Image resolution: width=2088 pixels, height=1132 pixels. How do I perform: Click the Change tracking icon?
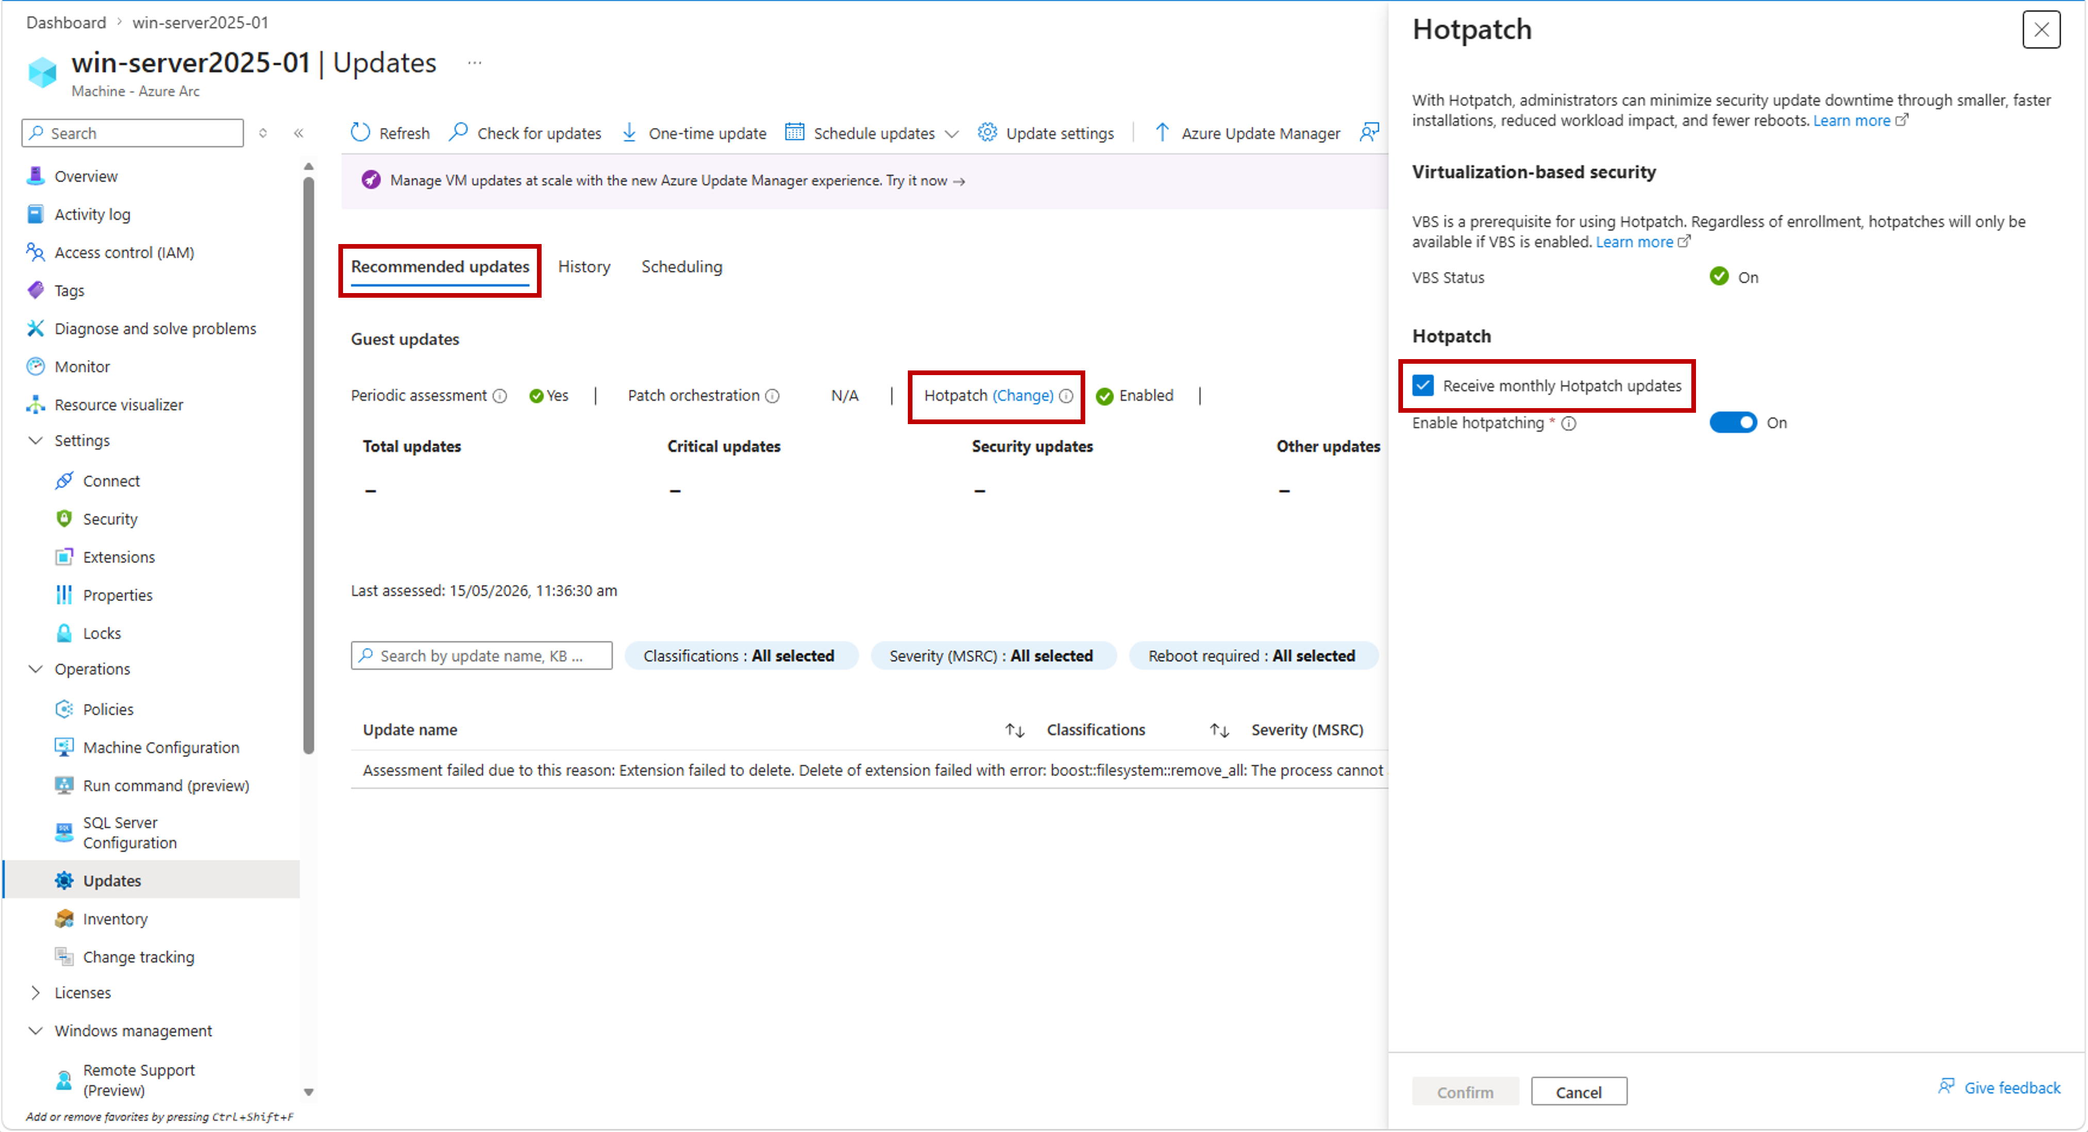tap(64, 957)
